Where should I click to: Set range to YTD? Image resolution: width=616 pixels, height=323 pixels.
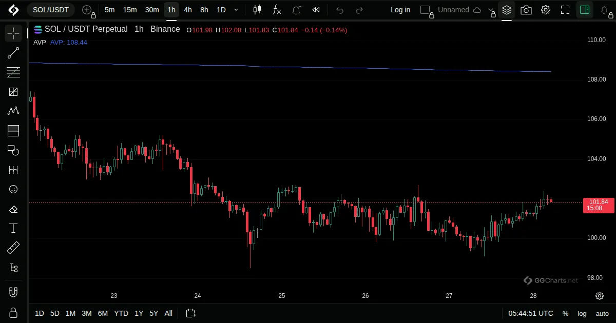pyautogui.click(x=121, y=313)
